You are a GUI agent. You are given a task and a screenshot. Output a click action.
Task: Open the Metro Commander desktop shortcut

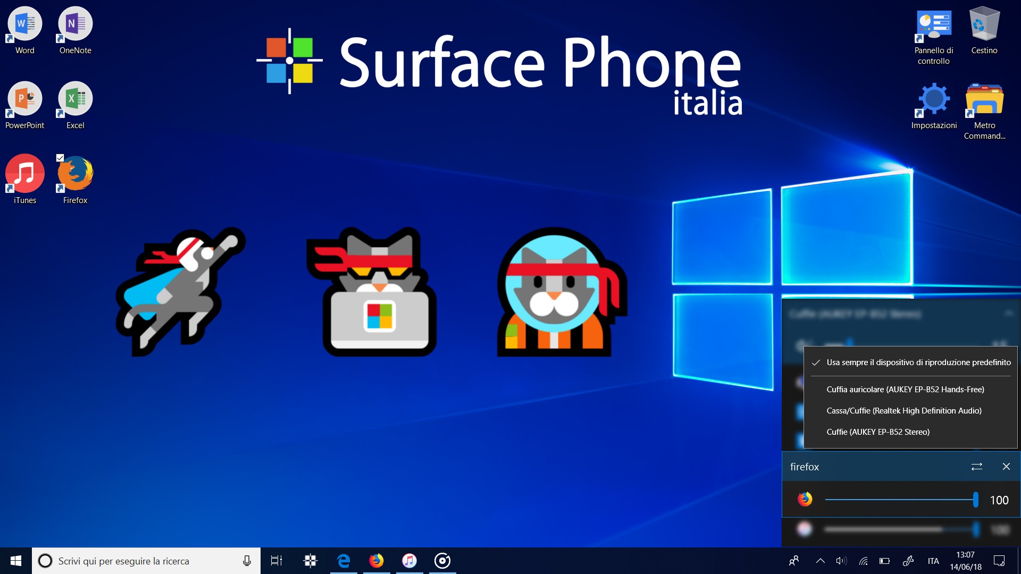tap(984, 111)
